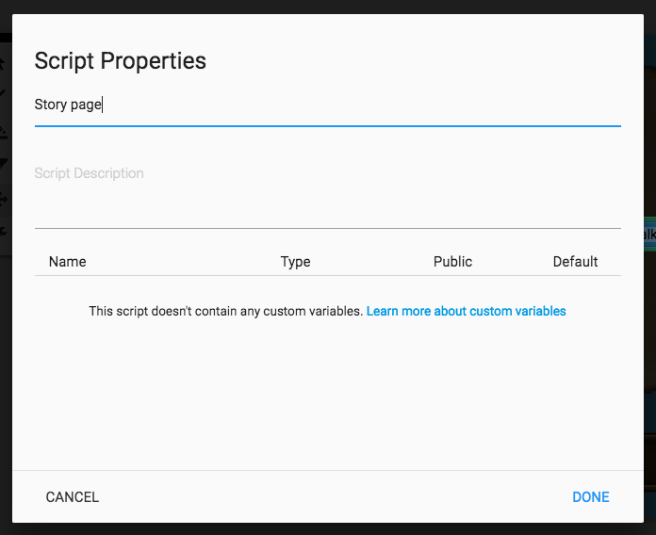Open "Learn more about custom variables" link

point(466,311)
